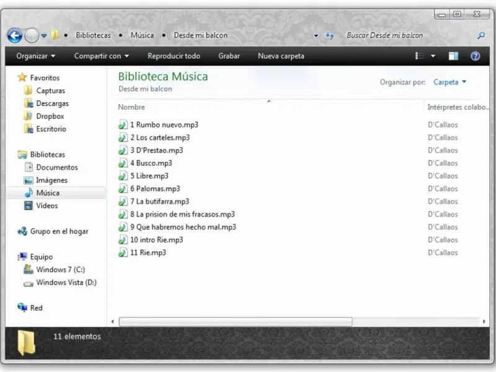Select Desde mi balcon breadcrumb segment
496x372 pixels.
tap(200, 35)
